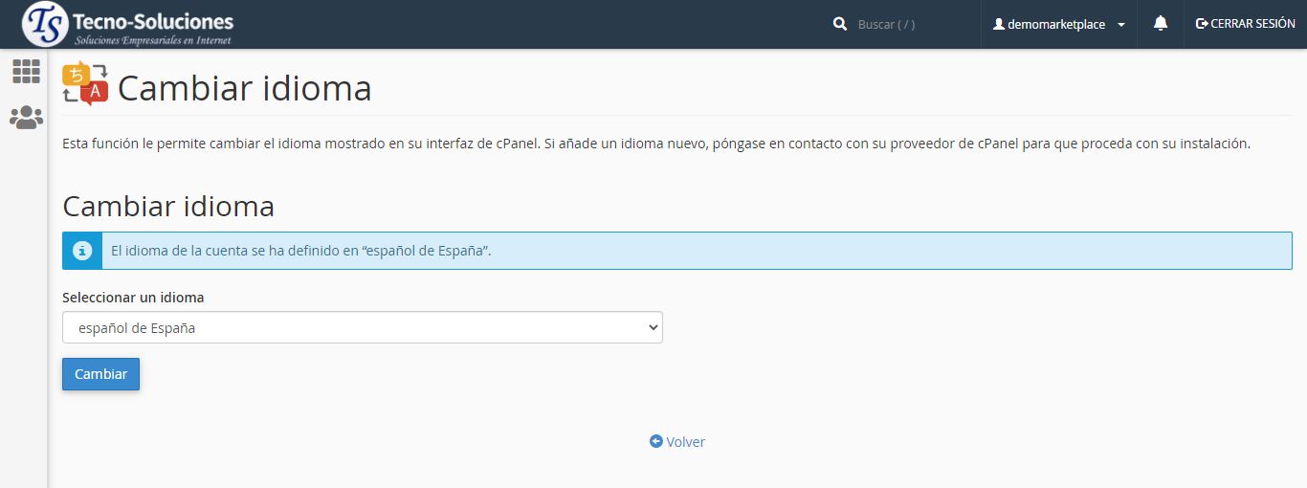The height and width of the screenshot is (488, 1307).
Task: Click the Tecno-Soluciones logo
Action: tap(127, 25)
